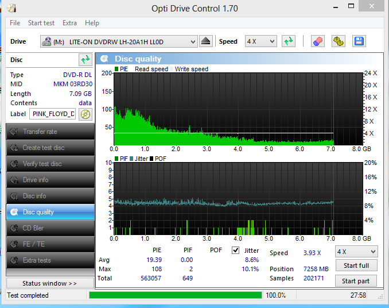Image resolution: width=389 pixels, height=308 pixels.
Task: Click the Position value 7258 MB
Action: tap(316, 269)
